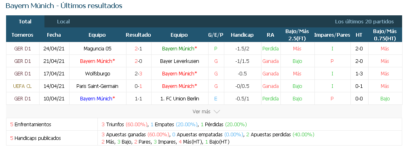Switch to the Local tab
Viewport: 409px width, 150px height.
click(63, 22)
